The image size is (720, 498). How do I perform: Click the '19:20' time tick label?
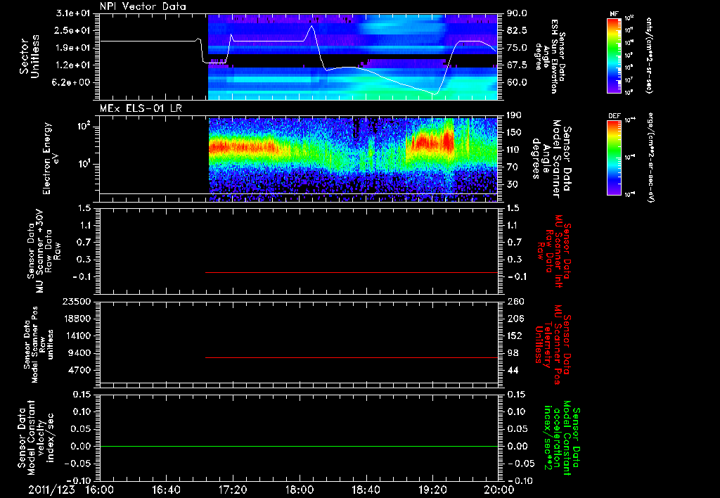(432, 490)
